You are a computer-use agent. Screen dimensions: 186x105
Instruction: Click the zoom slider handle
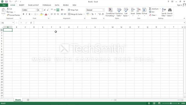point(171,103)
